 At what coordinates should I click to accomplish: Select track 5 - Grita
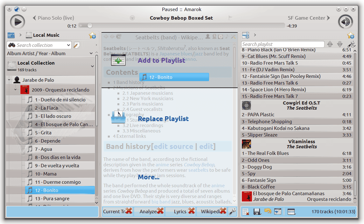[x=60, y=133]
